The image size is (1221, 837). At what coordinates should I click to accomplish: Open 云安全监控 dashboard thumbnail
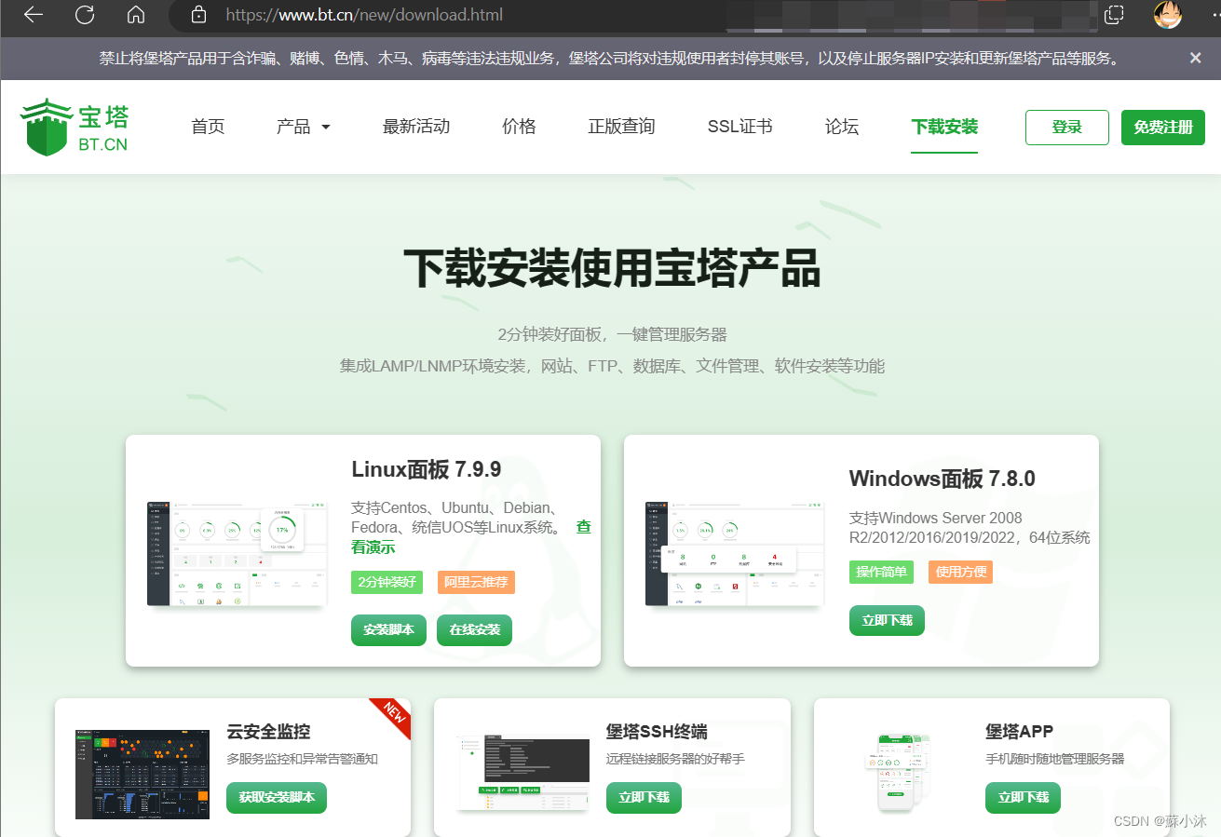(142, 775)
